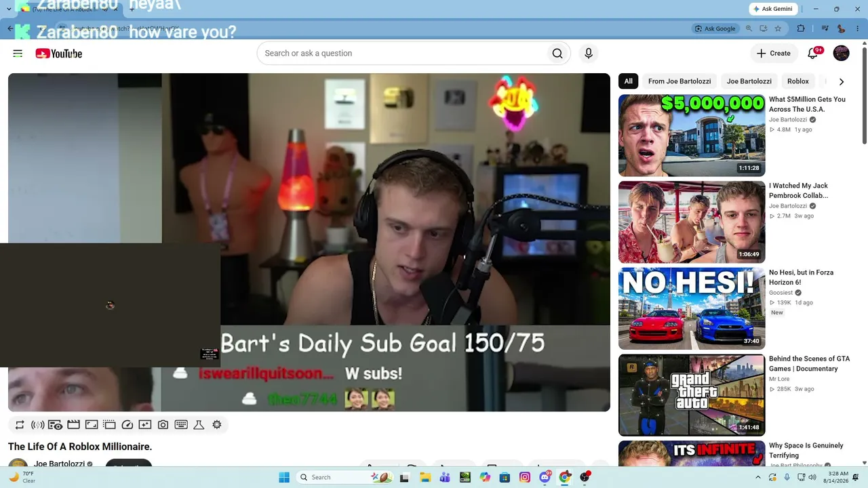The image size is (868, 488).
Task: Click the video title 'The Life Of A Roblox Millionaire.'
Action: click(x=80, y=447)
